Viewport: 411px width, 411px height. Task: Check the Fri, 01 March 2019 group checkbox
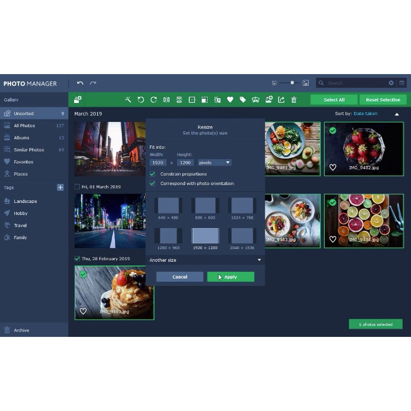pos(77,187)
